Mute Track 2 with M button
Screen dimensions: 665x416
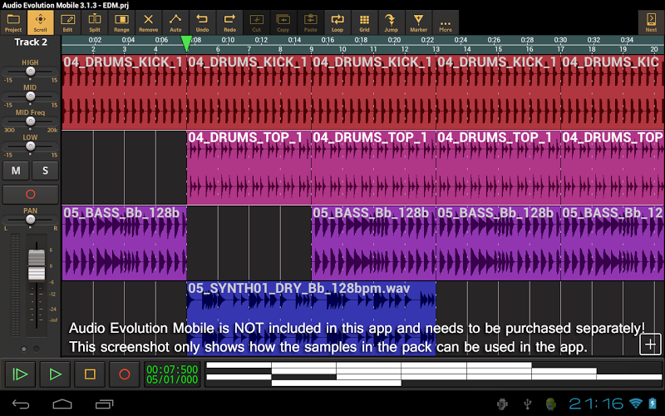tap(16, 171)
